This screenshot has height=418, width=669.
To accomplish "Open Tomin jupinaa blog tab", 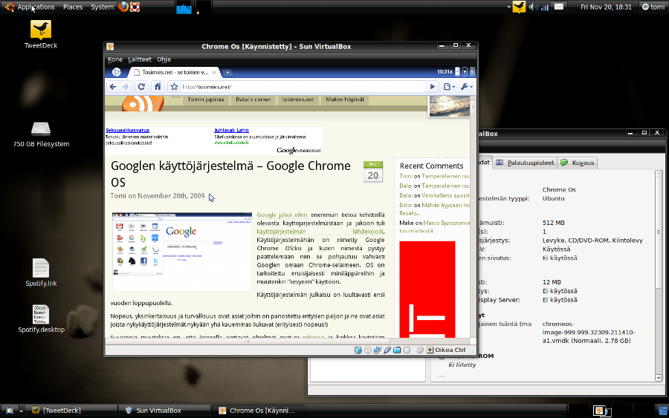I will point(206,99).
